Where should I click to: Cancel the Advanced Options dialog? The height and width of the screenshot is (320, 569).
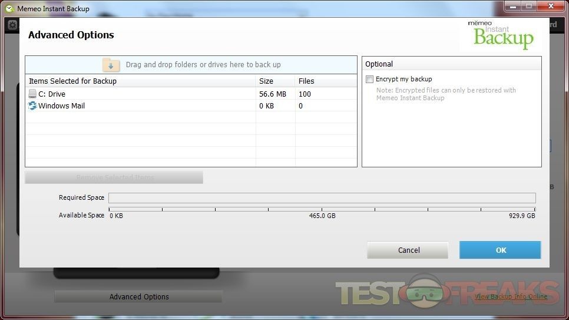pos(408,250)
